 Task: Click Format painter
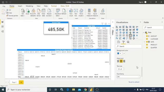pyautogui.click(x=12, y=16)
